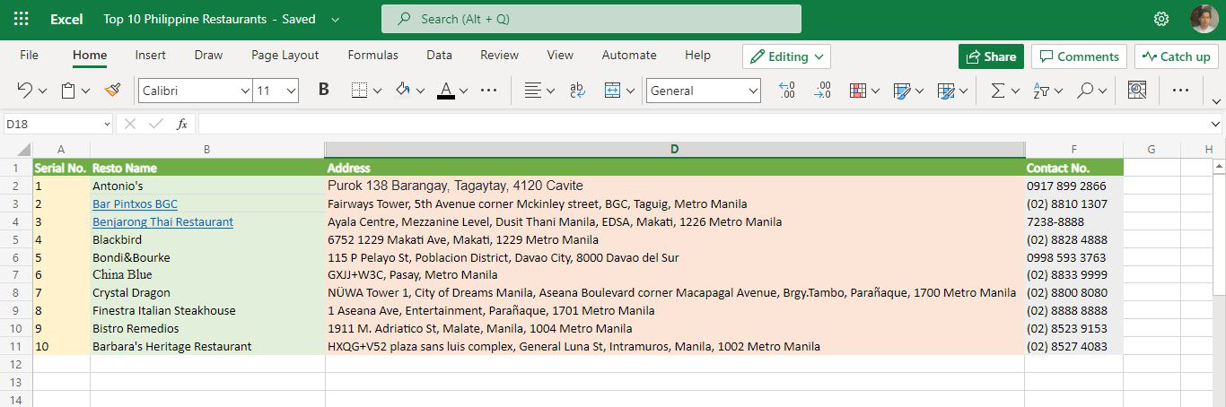Switch to the Page Layout tab
1226x407 pixels.
(x=285, y=55)
